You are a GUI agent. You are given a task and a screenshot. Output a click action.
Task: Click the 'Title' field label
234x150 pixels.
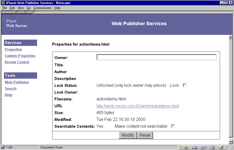click(59, 65)
